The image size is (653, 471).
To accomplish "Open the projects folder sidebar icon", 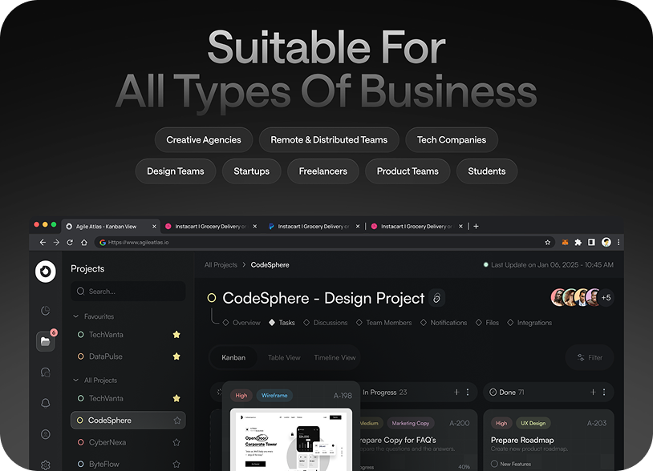I will [46, 341].
